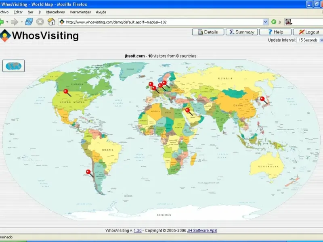
Task: Click the red pin over Chile in South America
Action: click(88, 172)
